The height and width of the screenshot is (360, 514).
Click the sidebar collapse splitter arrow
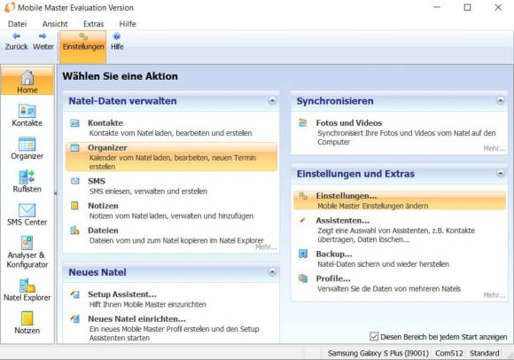56,193
